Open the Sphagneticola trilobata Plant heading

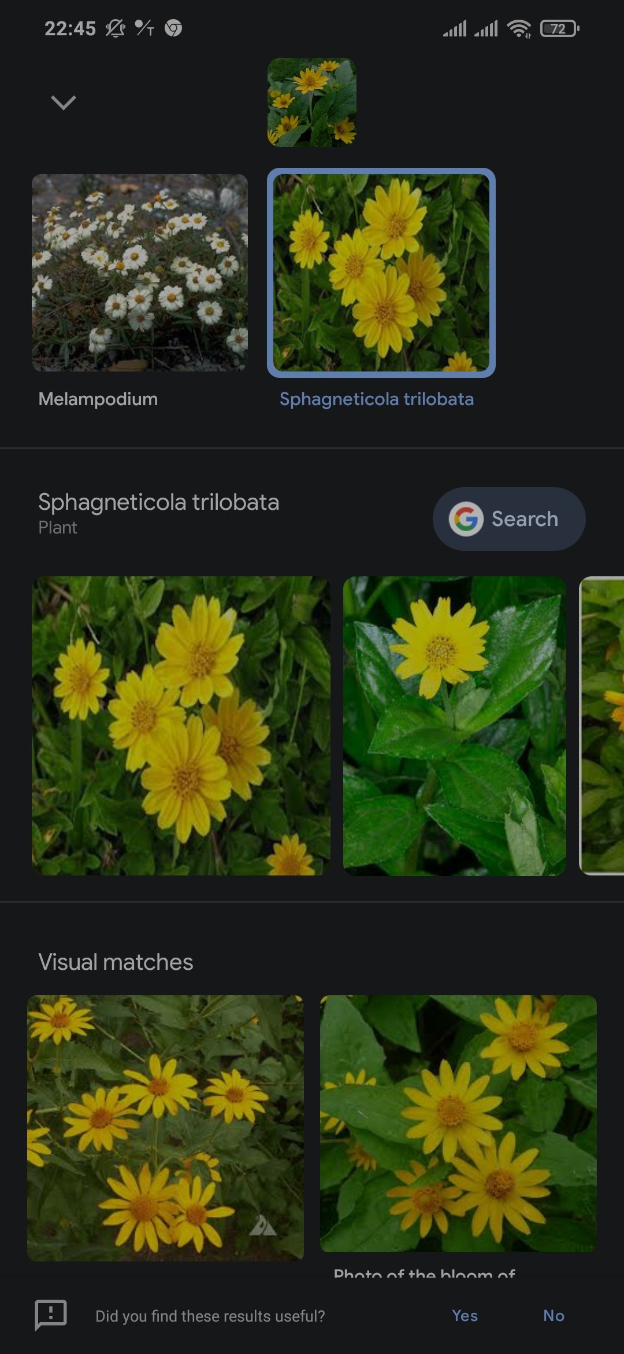tap(159, 513)
